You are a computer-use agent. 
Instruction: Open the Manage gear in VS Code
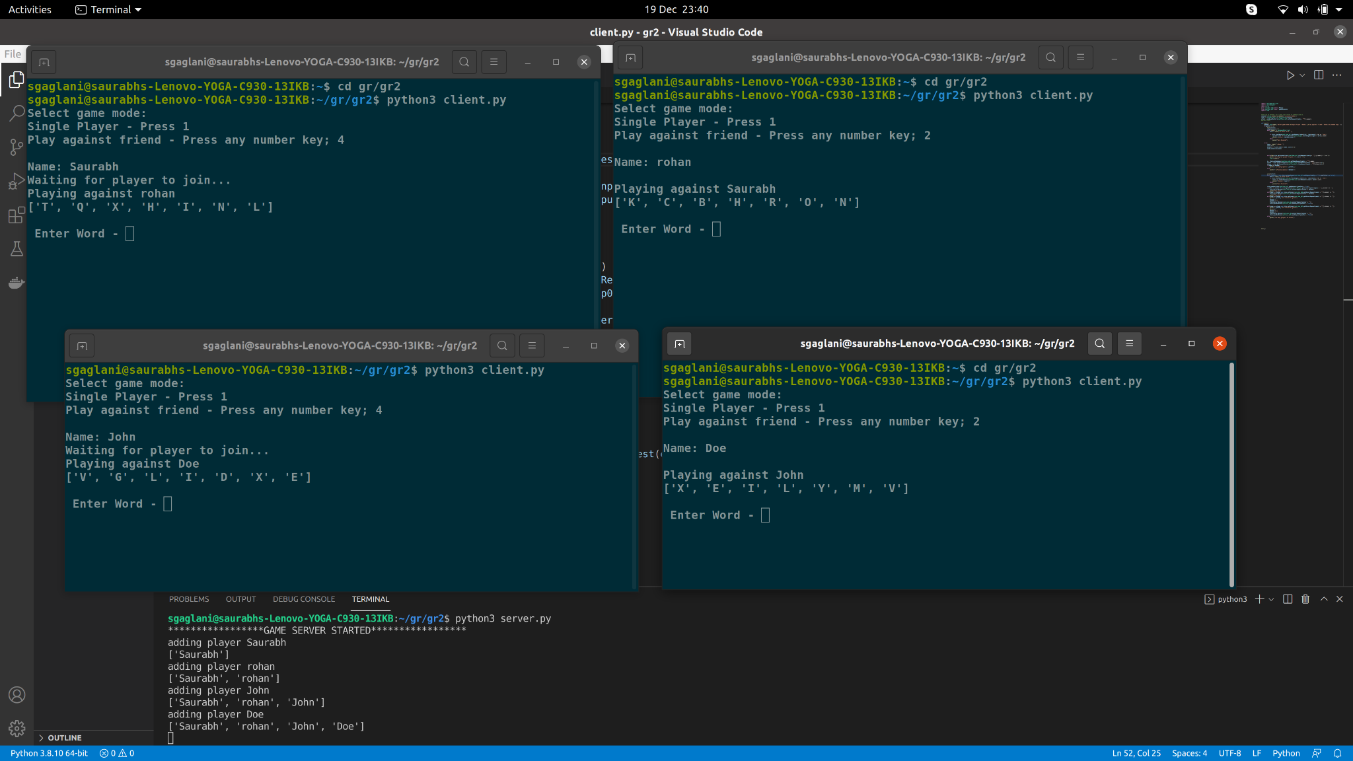pos(17,729)
